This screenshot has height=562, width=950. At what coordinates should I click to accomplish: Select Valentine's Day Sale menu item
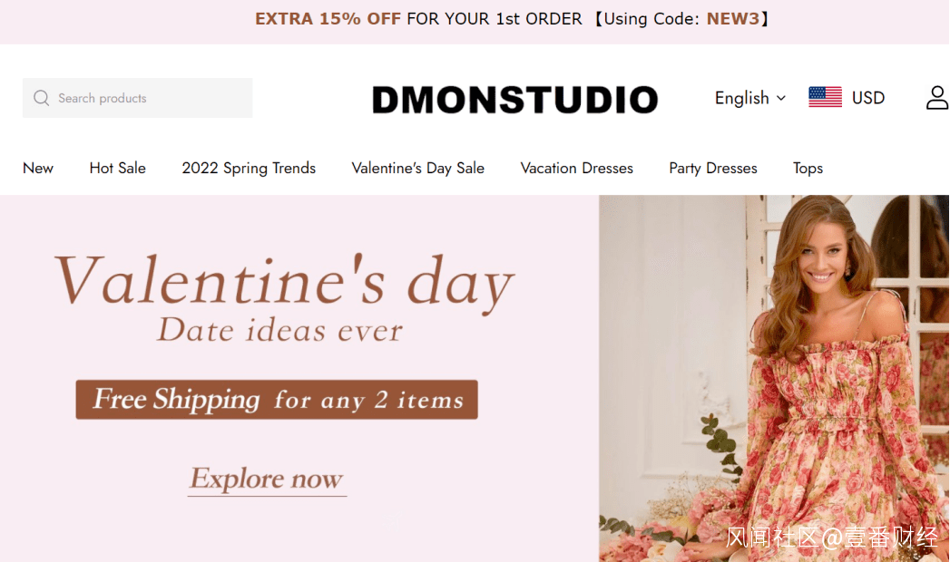418,169
